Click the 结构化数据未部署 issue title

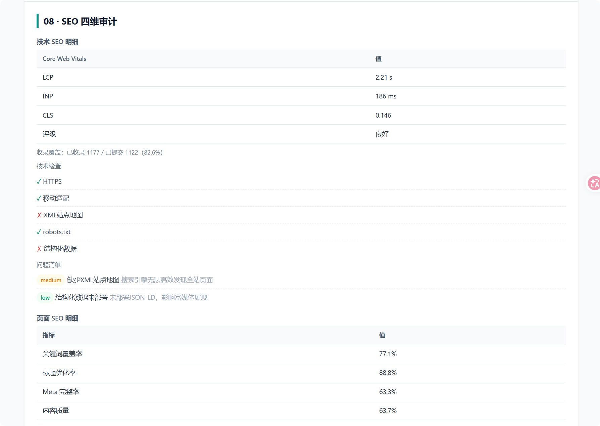click(82, 297)
